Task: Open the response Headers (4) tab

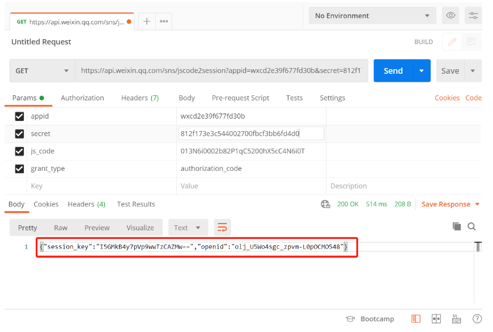Action: (x=87, y=204)
